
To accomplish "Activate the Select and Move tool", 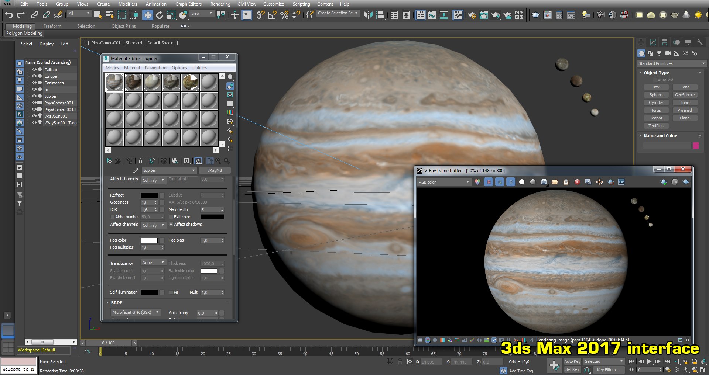I will 147,15.
